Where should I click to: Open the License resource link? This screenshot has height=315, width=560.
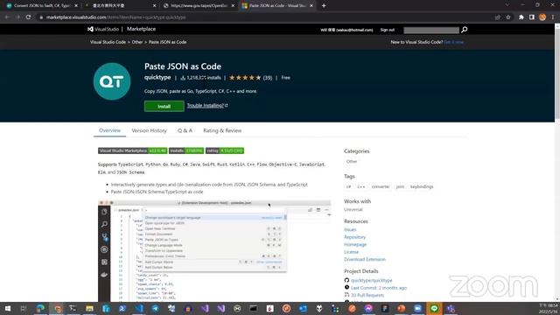(x=351, y=252)
